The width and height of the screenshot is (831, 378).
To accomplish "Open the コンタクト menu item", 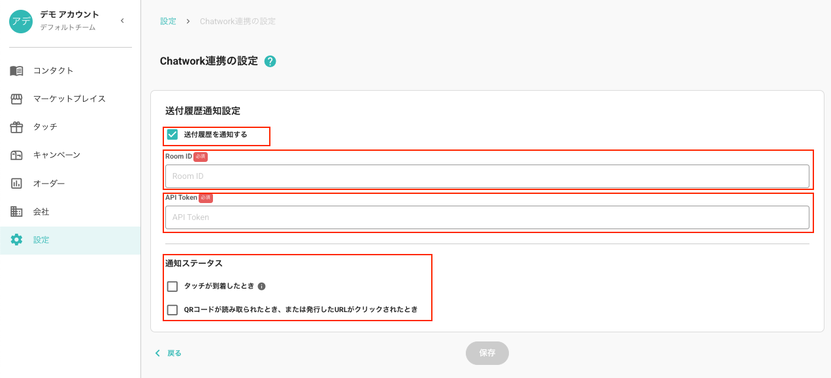I will [x=71, y=71].
